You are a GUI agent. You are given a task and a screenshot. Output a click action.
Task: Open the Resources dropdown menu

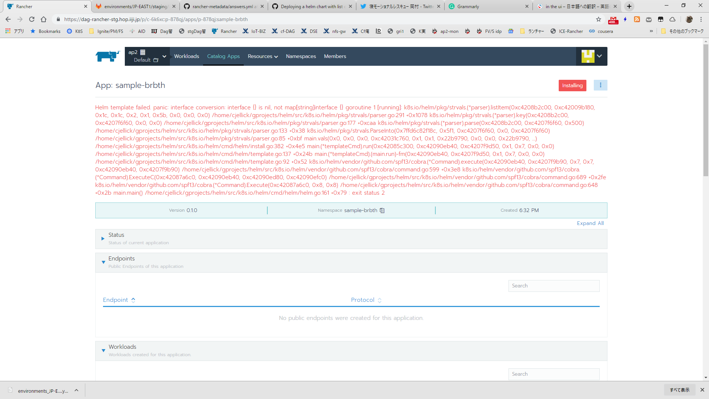click(x=263, y=56)
